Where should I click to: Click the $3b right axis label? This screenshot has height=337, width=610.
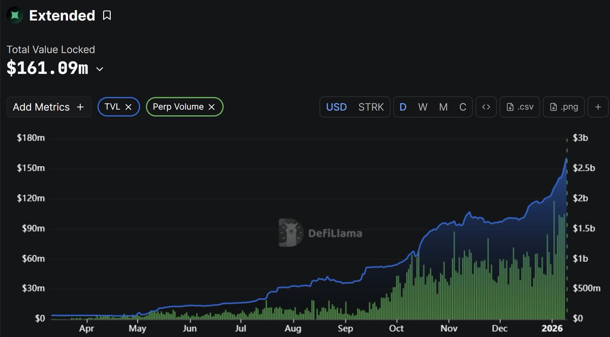point(580,138)
